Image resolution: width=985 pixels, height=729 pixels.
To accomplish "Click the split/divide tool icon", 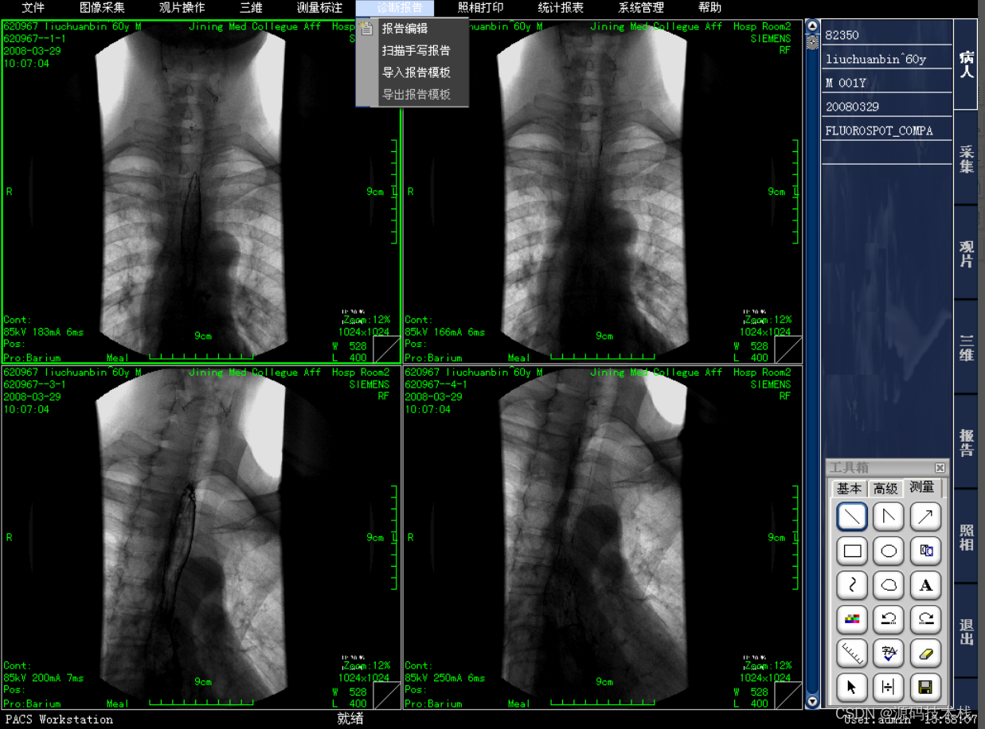I will tap(889, 687).
